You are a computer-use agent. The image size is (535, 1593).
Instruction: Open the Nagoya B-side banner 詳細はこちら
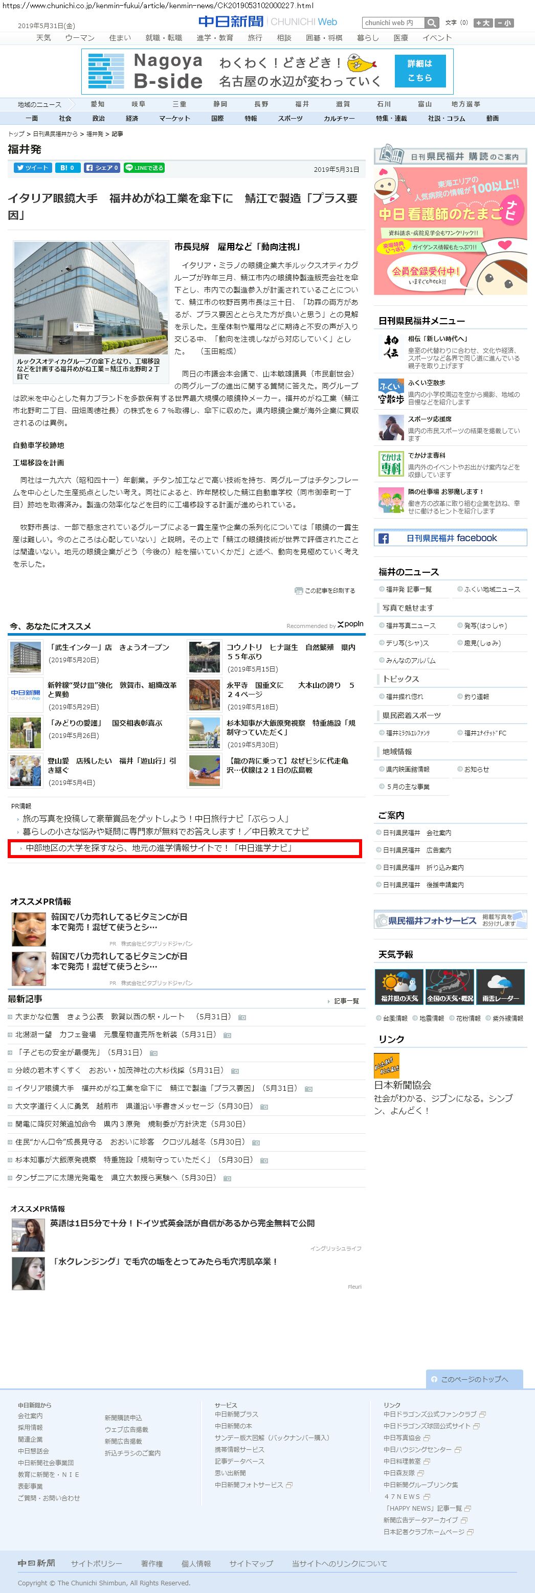419,71
